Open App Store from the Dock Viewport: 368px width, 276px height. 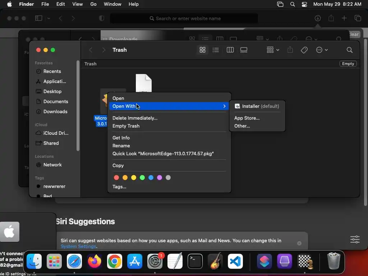click(x=135, y=261)
